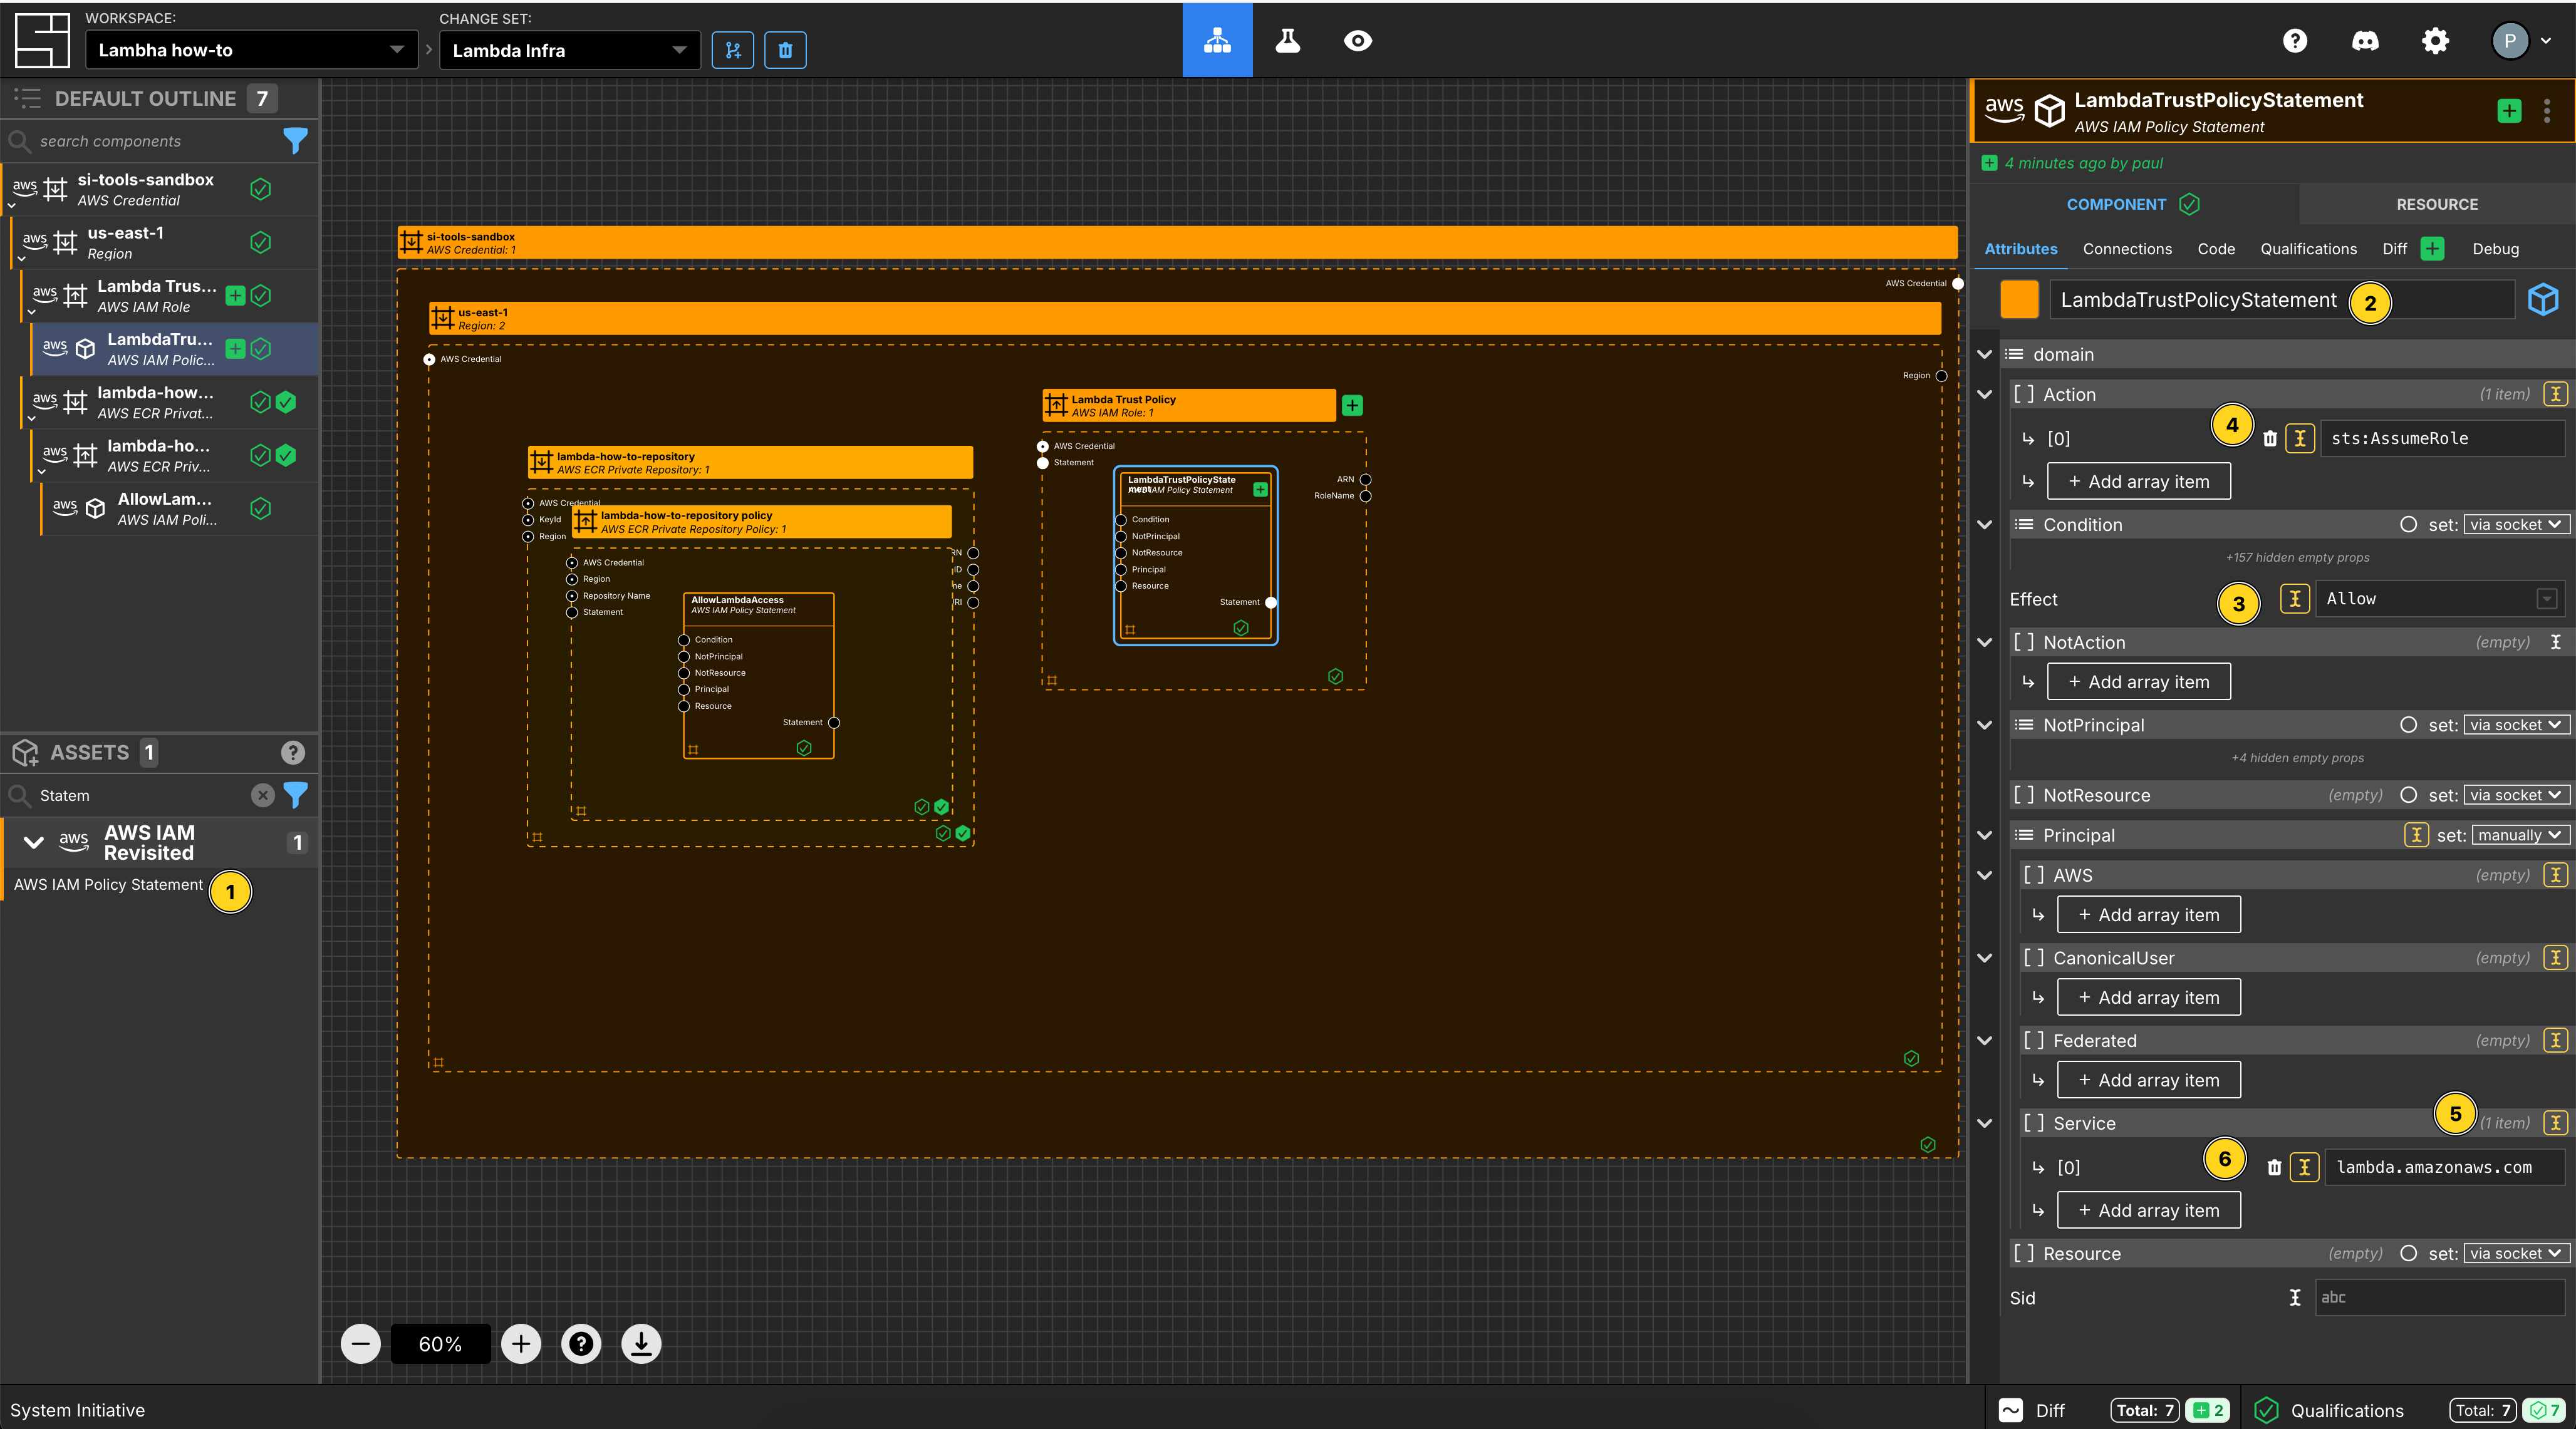Click the add array item button under Service
Screen dimensions: 2576x1429
[x=2147, y=1209]
